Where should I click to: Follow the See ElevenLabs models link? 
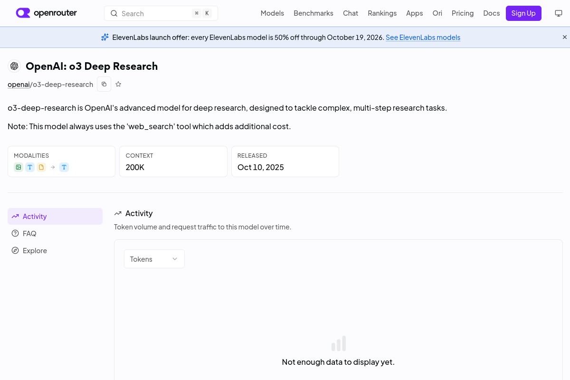(x=423, y=37)
